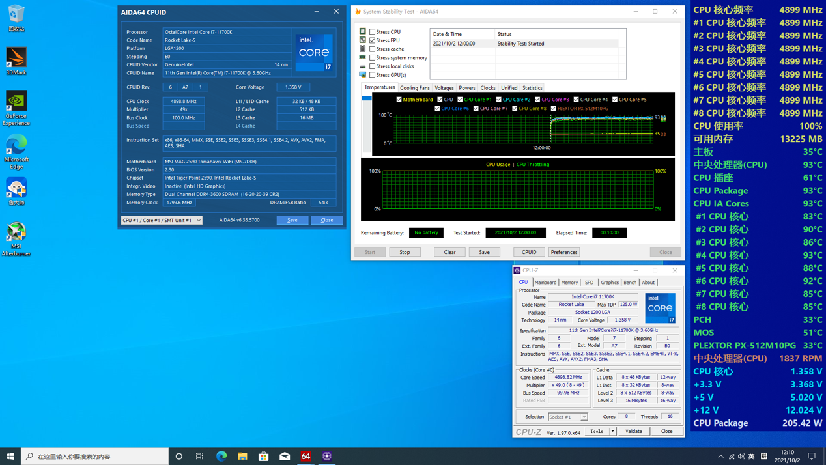Open Task View on the taskbar

200,457
